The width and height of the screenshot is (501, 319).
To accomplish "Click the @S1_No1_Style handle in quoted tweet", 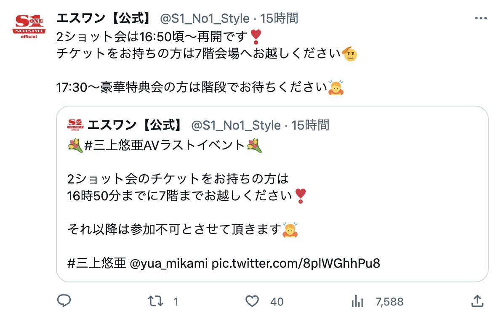I will 236,125.
